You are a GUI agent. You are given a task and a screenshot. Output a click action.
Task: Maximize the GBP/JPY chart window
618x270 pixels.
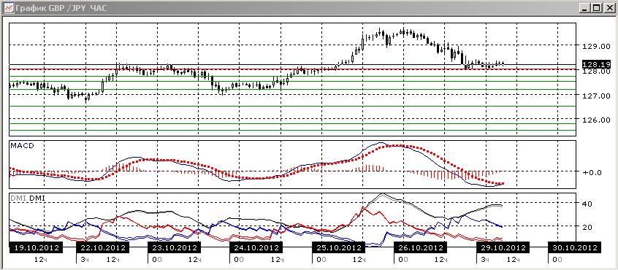pyautogui.click(x=597, y=8)
